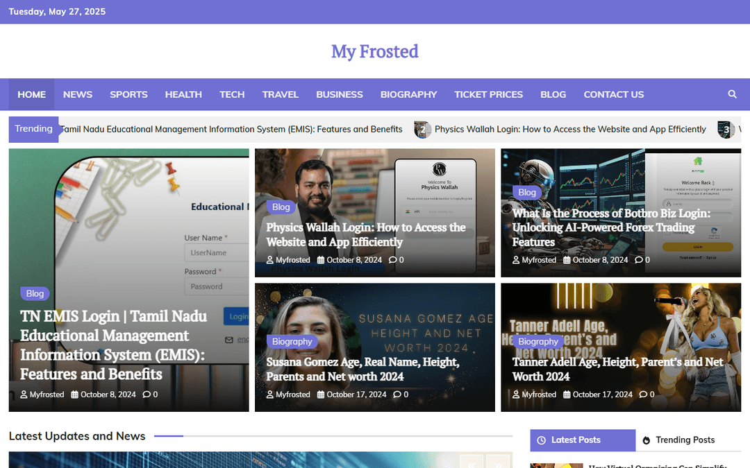
Task: Click flame icon in Trending Posts tab
Action: 647,440
